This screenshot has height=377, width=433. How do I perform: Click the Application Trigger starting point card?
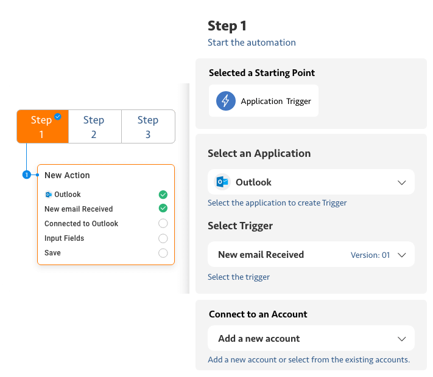pos(264,101)
